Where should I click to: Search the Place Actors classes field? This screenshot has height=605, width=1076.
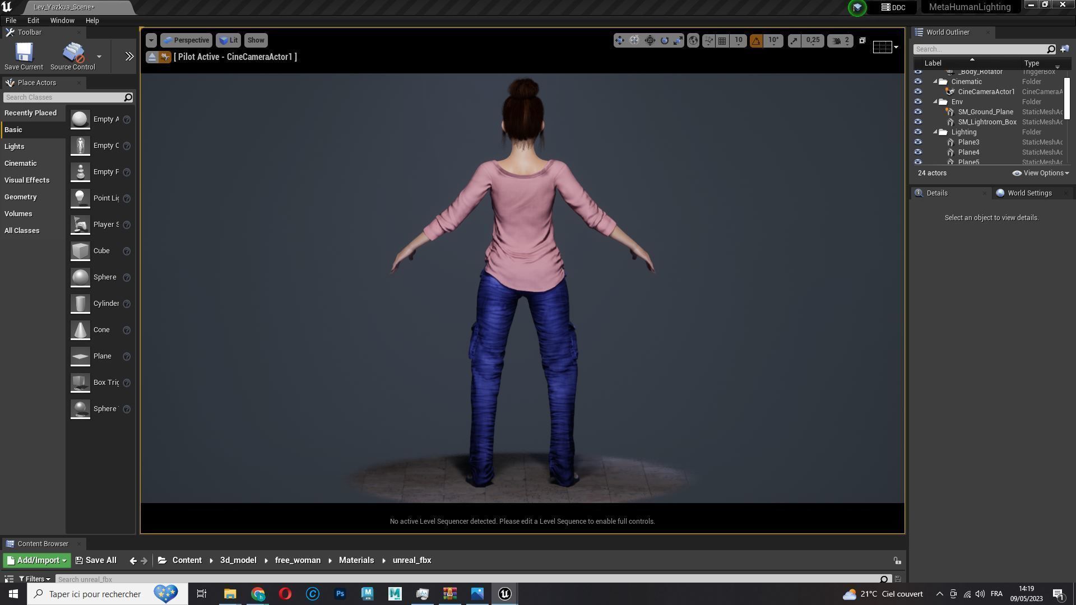click(x=63, y=97)
